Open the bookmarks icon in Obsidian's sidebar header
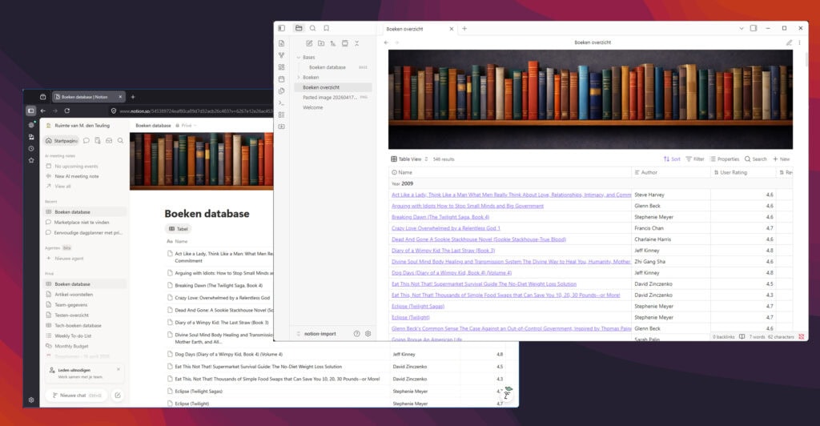Screen dimensions: 820x426 pos(327,28)
